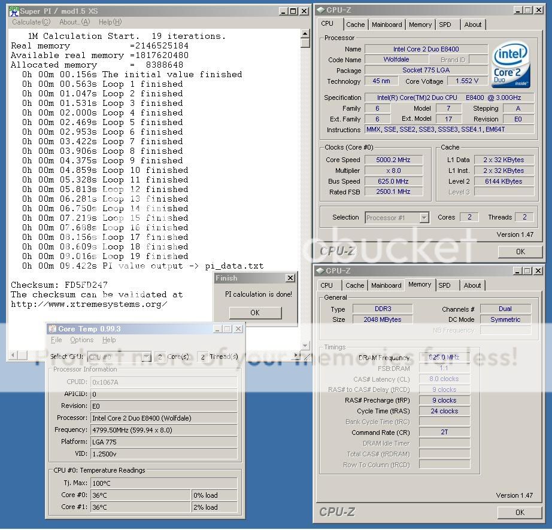
Task: Click the memory Size value 2048 MBytes
Action: click(383, 319)
